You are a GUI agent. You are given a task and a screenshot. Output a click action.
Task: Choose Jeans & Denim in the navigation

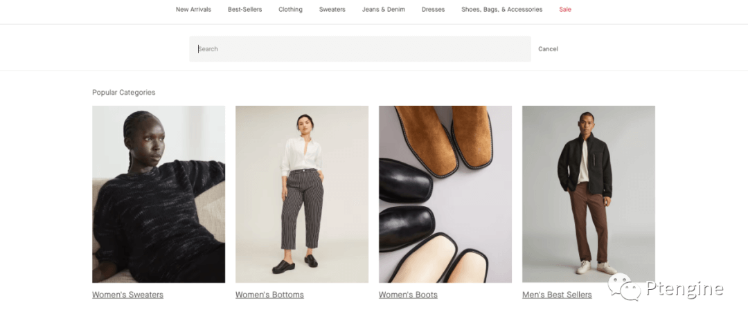click(x=383, y=10)
